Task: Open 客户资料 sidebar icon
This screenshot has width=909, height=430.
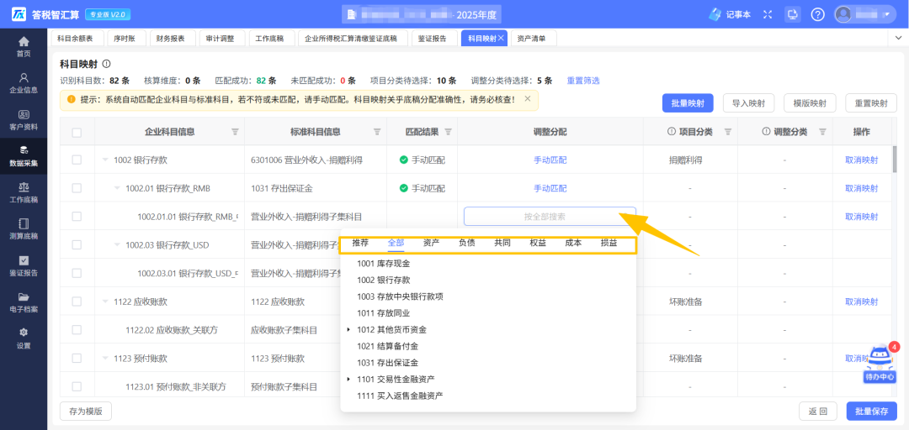Action: (x=24, y=114)
